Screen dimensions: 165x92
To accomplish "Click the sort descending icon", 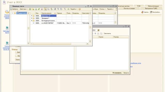I will [x=101, y=33].
